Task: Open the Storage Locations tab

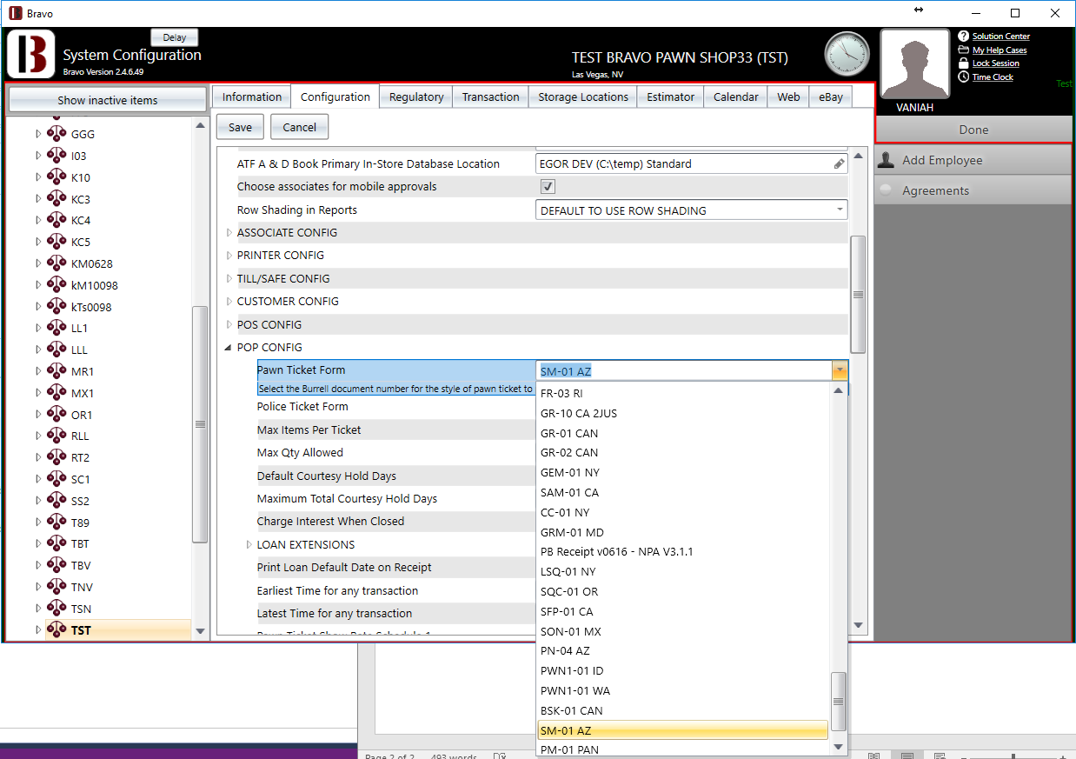Action: coord(583,97)
